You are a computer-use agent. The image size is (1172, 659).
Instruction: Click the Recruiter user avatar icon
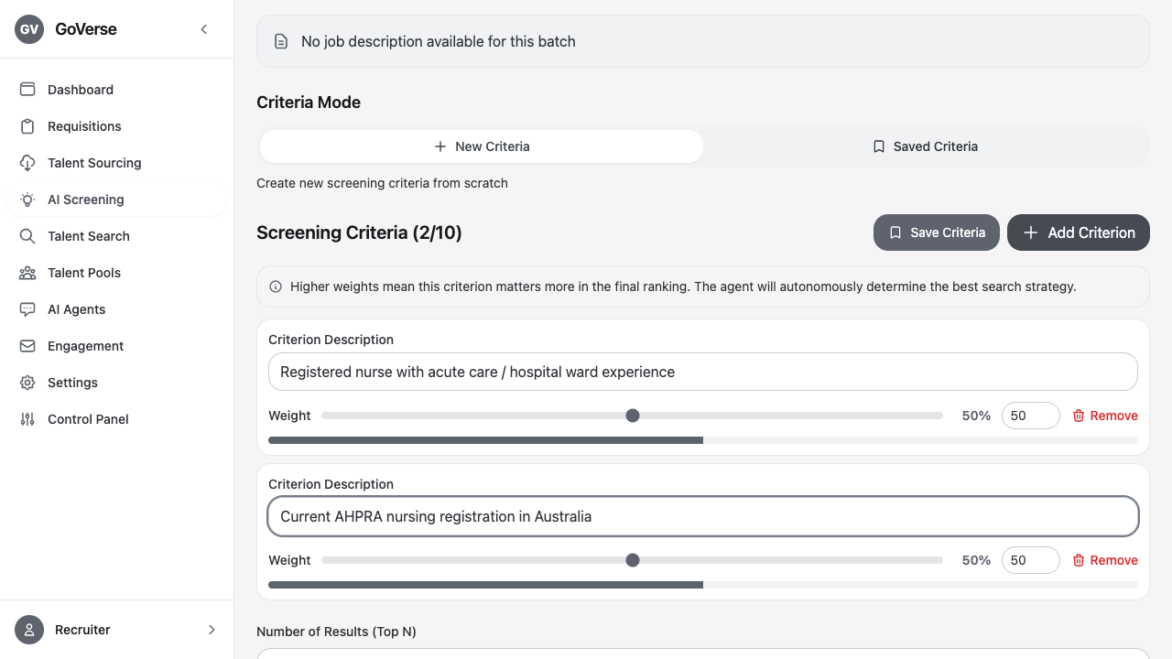click(x=29, y=630)
